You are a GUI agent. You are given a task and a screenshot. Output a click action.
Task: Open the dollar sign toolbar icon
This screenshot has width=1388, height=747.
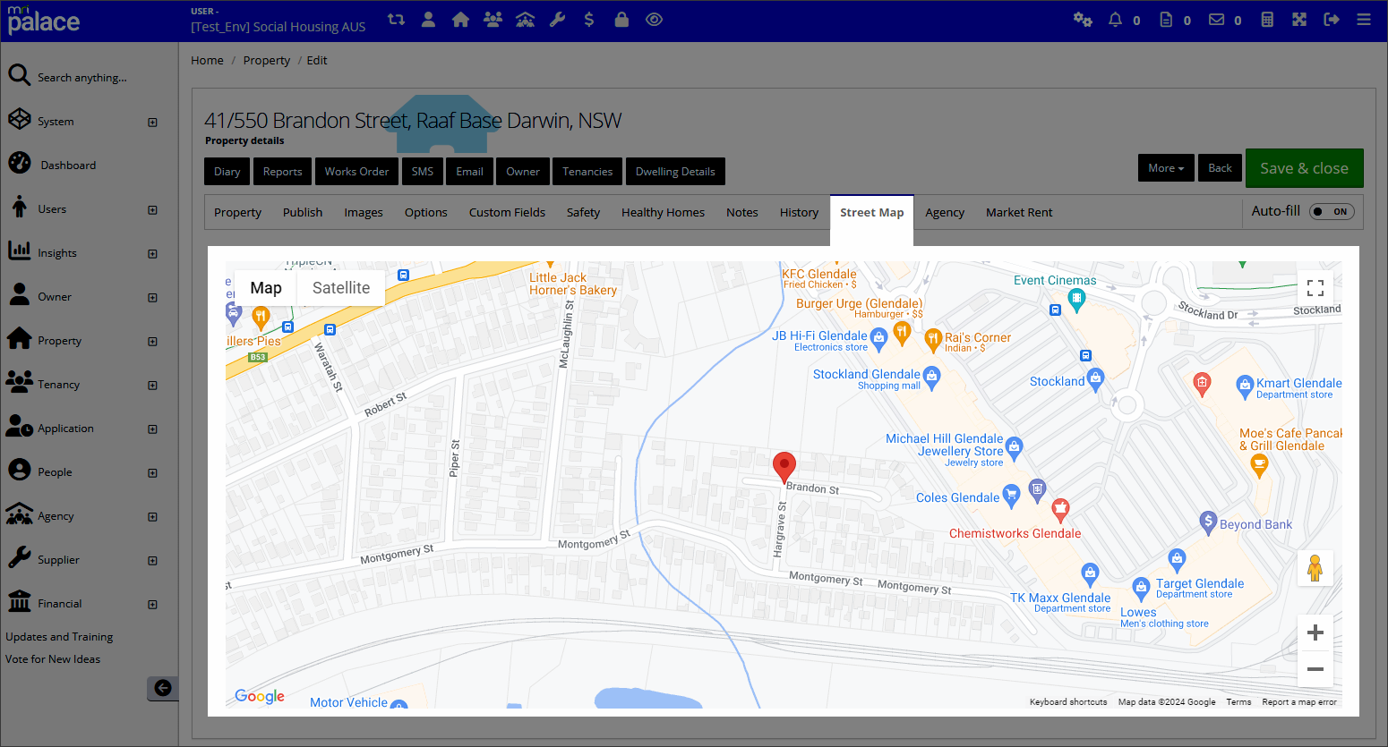(588, 19)
